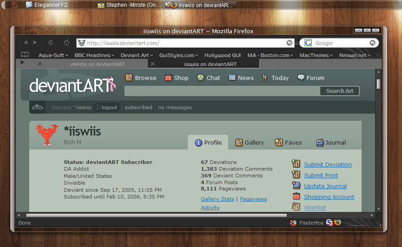Click the Wishlist icon
Image resolution: width=402 pixels, height=247 pixels.
pos(296,207)
